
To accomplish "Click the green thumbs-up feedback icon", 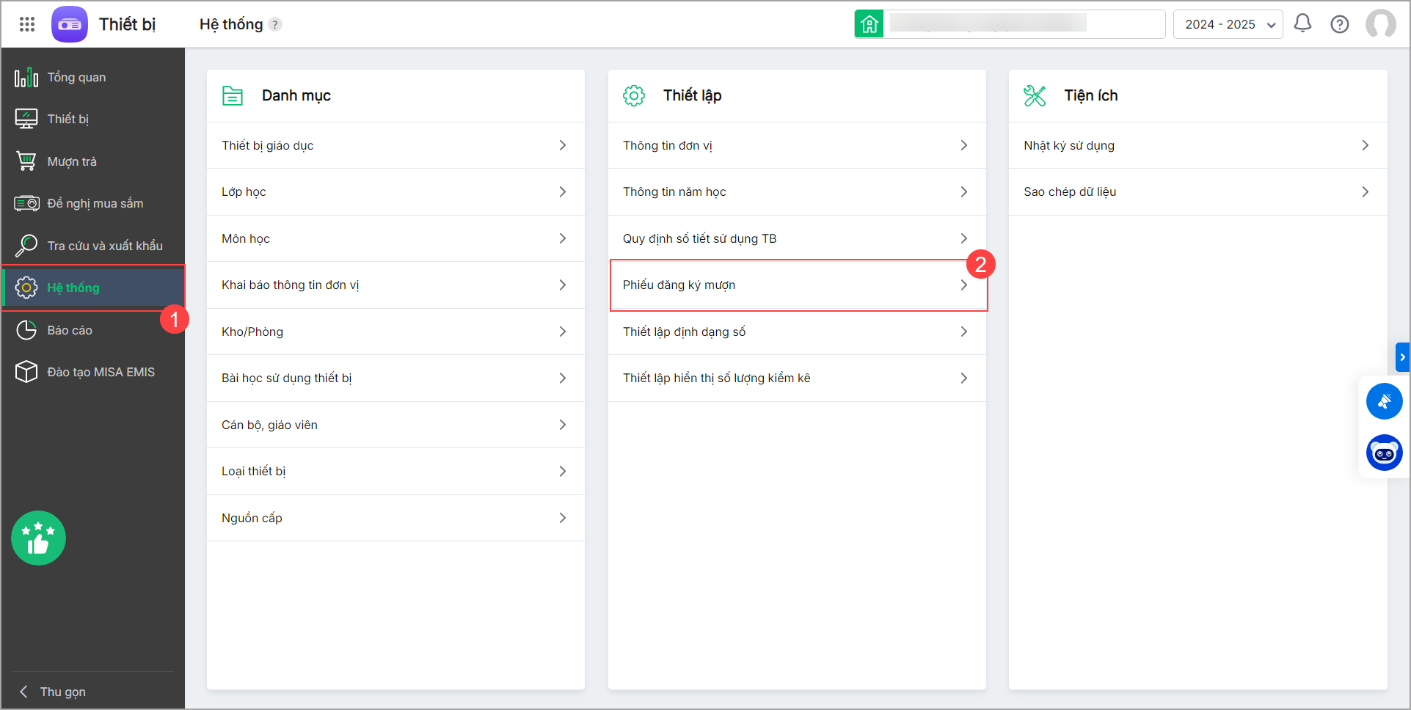I will pos(38,538).
